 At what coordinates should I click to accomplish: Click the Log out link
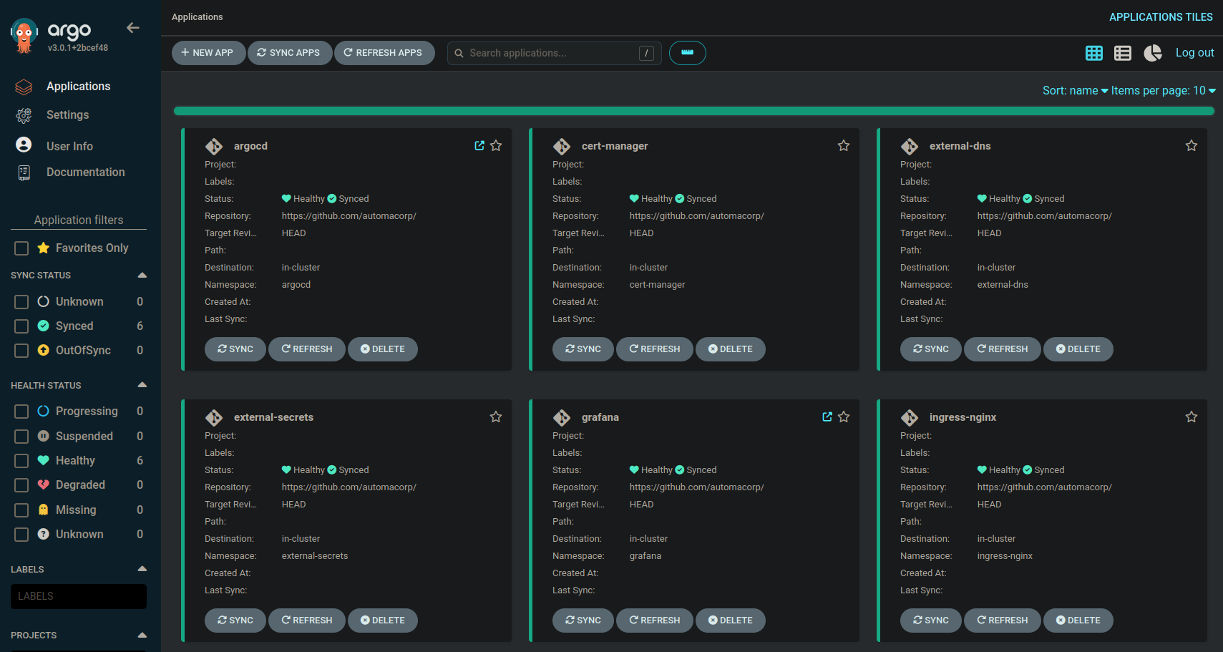tap(1195, 53)
